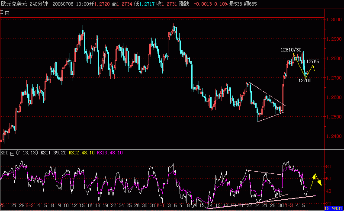This screenshot has height=211, width=344.
Task: Click the RSI1:39.20 value
Action: click(53, 153)
